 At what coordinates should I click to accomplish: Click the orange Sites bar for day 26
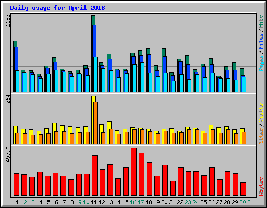pyautogui.click(x=213, y=137)
